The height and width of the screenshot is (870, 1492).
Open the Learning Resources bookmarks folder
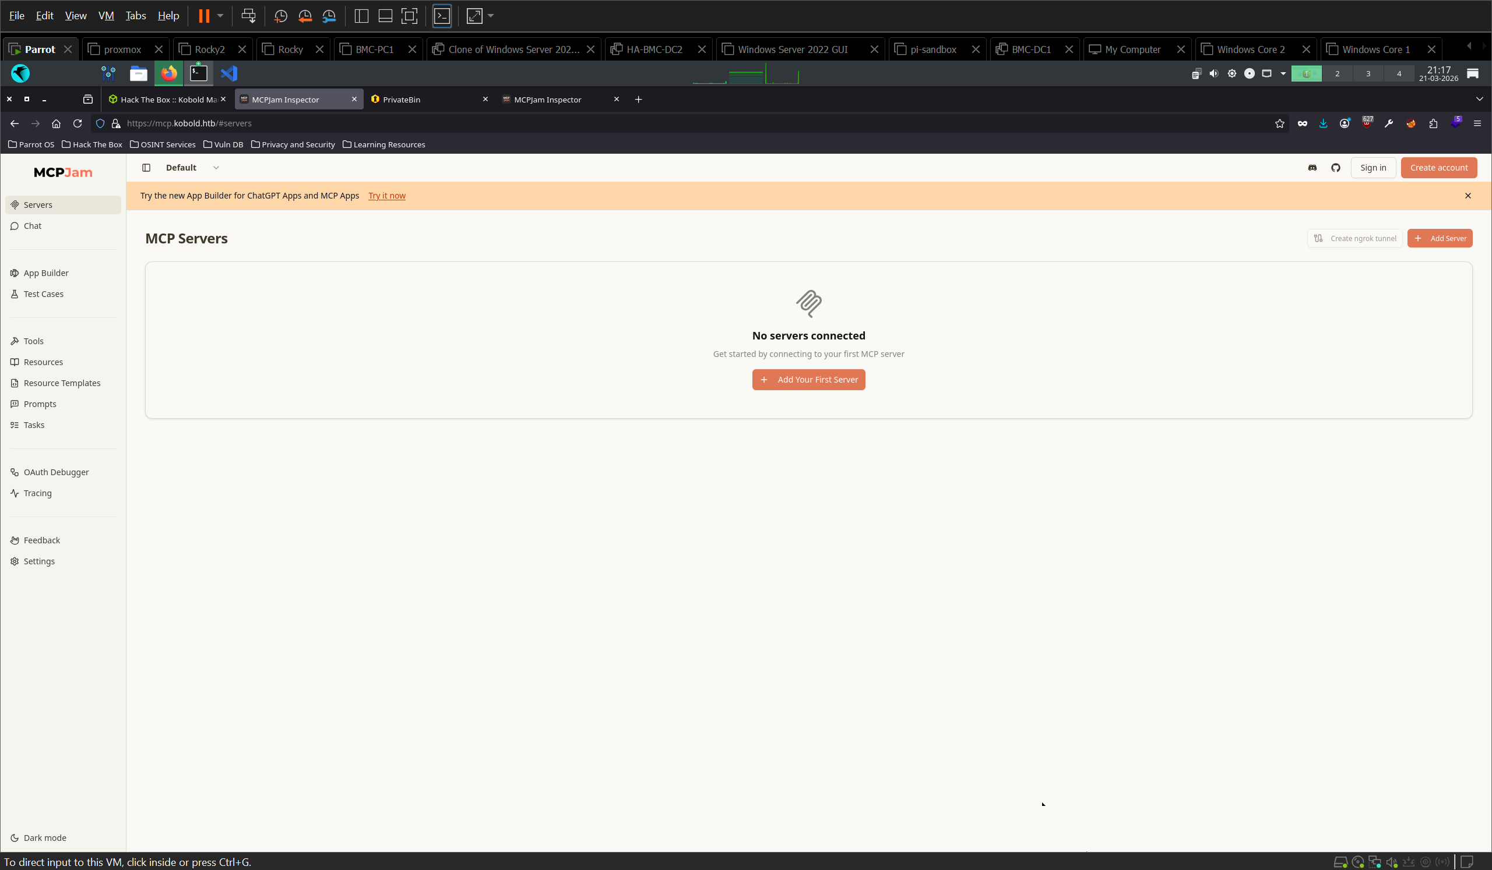pyautogui.click(x=383, y=144)
